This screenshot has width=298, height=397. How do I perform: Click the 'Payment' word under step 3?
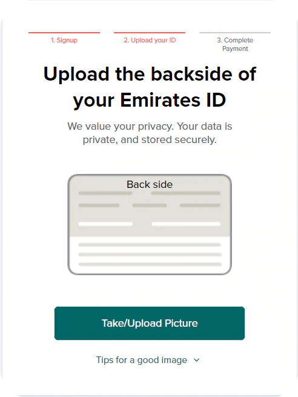pos(235,48)
